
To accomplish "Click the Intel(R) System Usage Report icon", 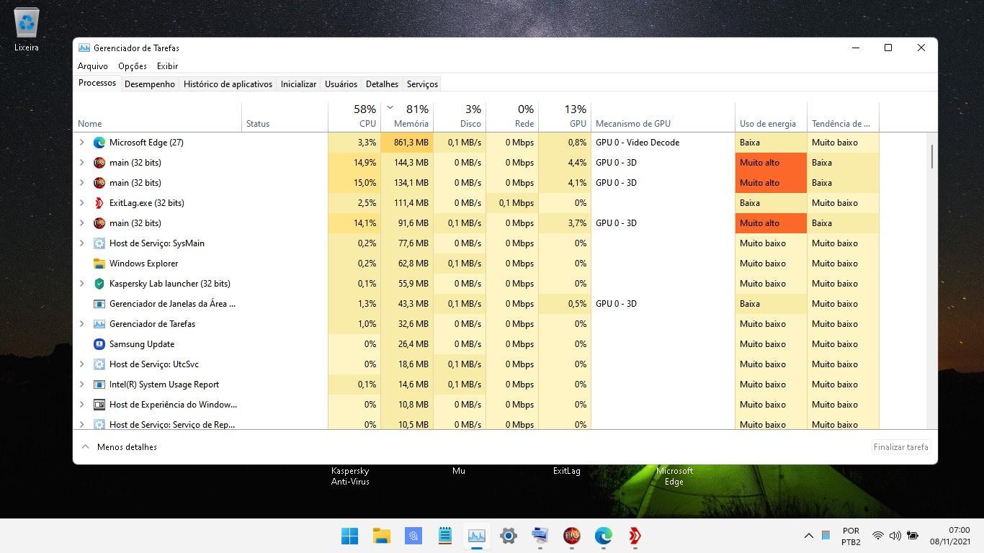I will pyautogui.click(x=99, y=385).
